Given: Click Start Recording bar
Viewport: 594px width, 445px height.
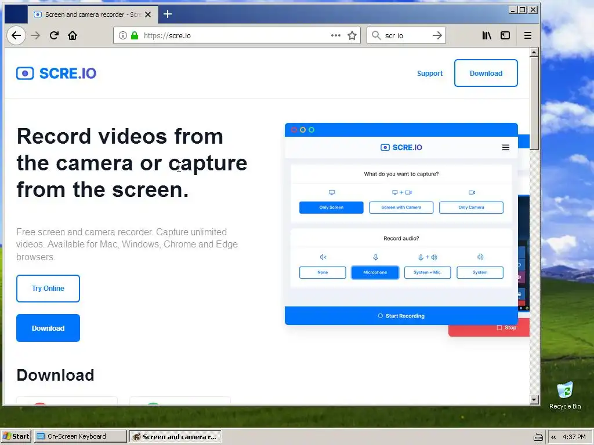Looking at the screenshot, I should pyautogui.click(x=401, y=316).
